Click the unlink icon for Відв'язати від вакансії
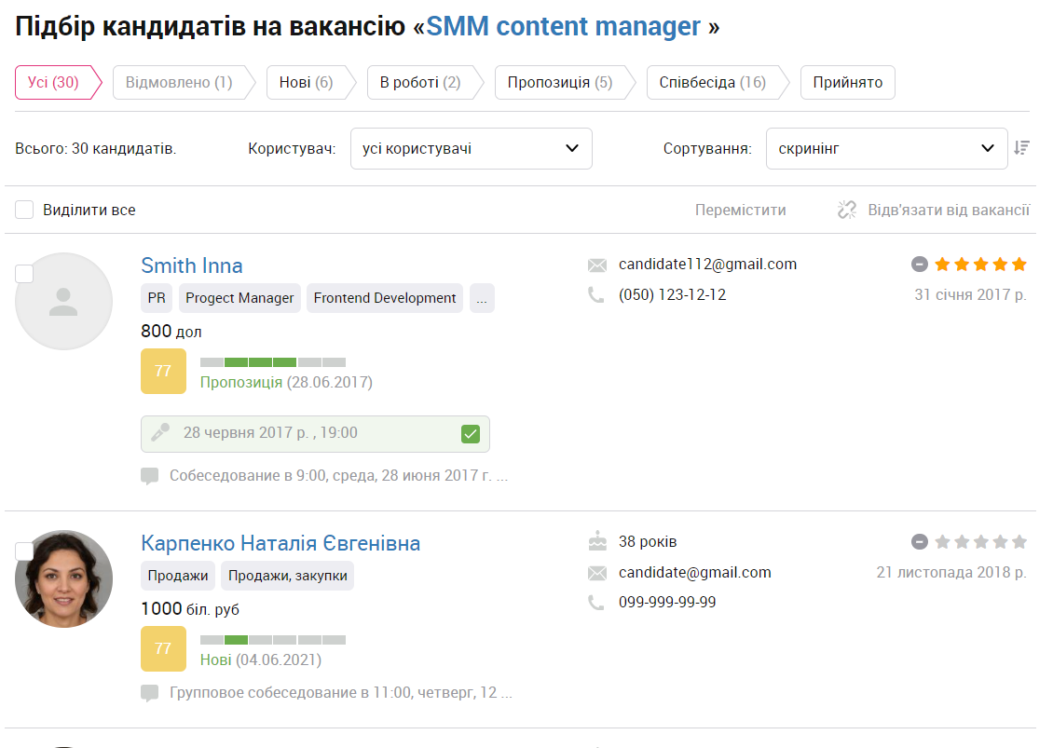The width and height of the screenshot is (1053, 748). click(x=847, y=210)
